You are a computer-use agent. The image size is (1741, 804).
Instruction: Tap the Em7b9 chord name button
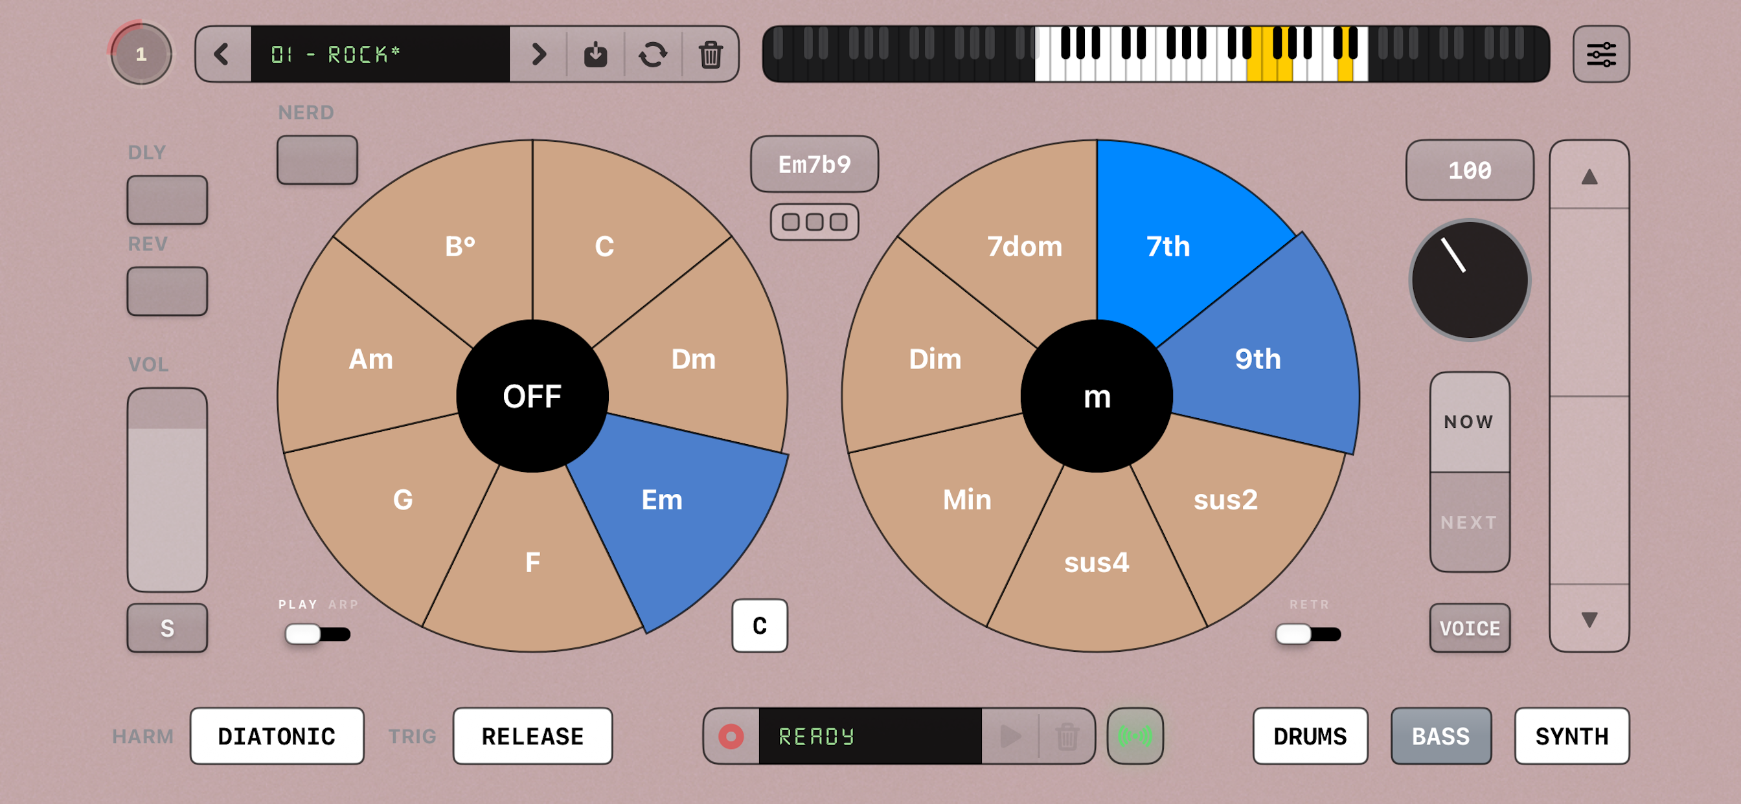tap(814, 164)
